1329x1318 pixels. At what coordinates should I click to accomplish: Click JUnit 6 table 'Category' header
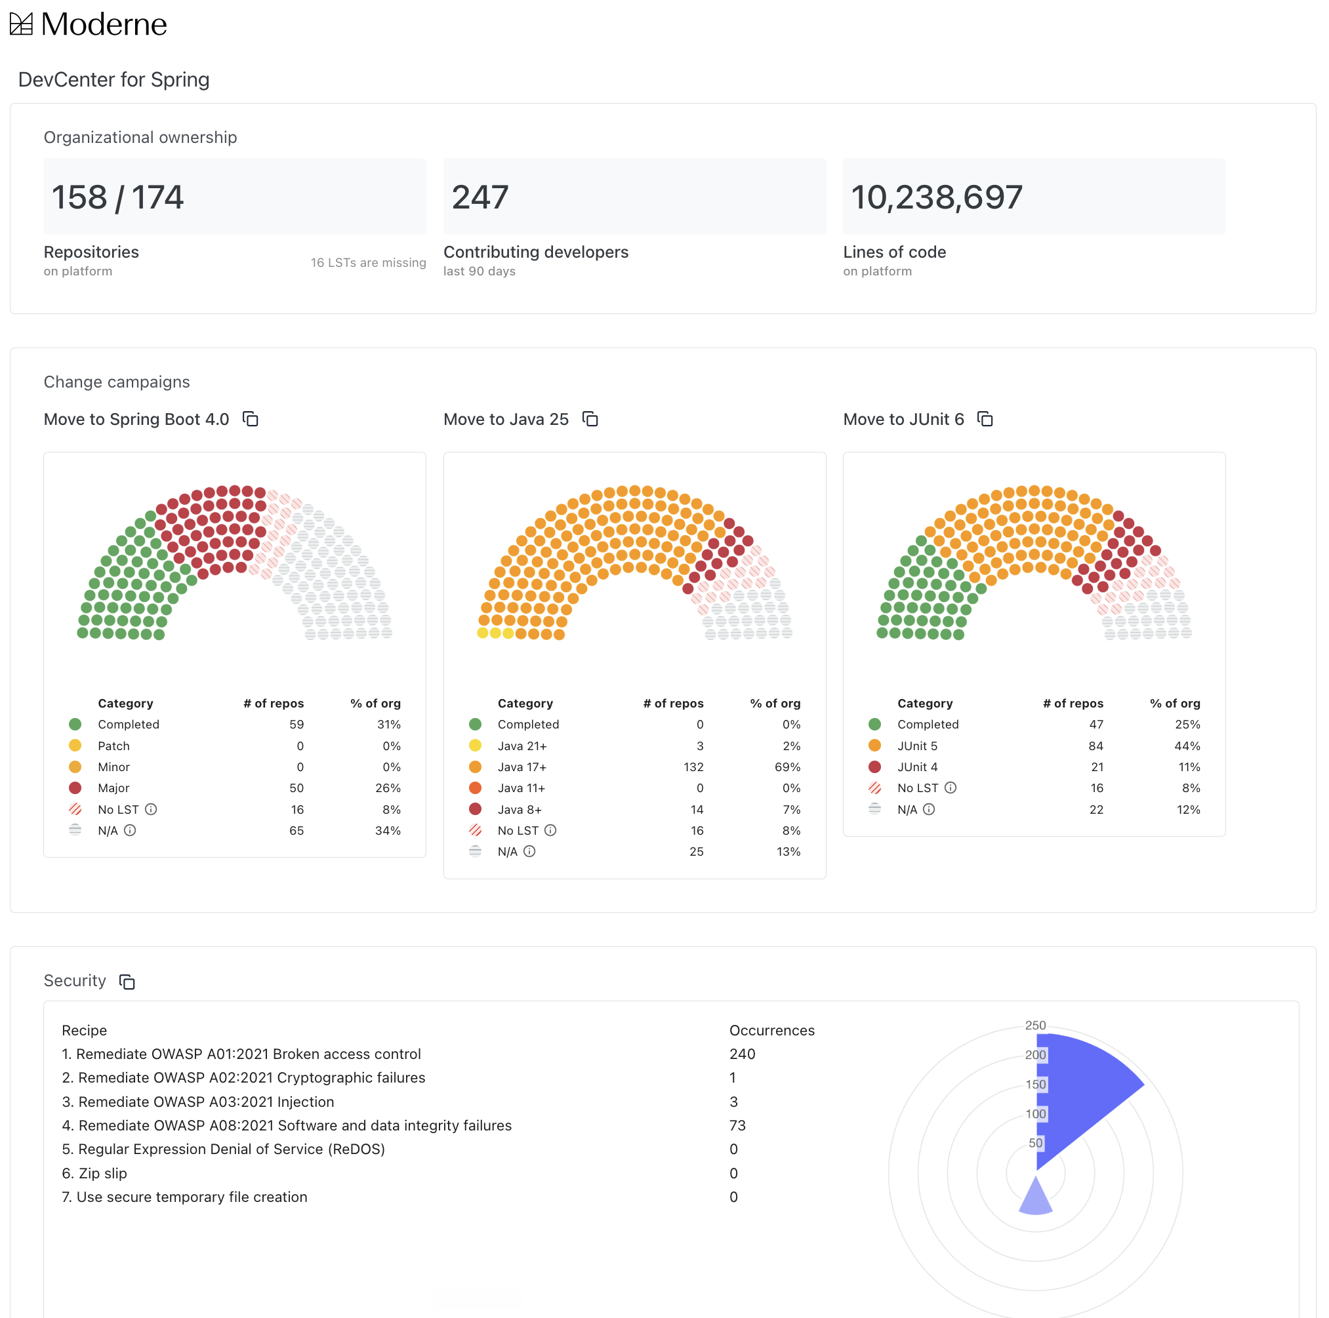924,704
